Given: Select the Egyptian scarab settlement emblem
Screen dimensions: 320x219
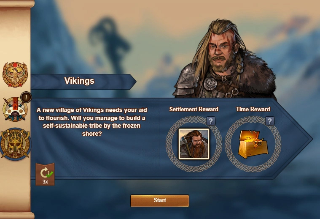Looking at the screenshot, I should coord(15,74).
